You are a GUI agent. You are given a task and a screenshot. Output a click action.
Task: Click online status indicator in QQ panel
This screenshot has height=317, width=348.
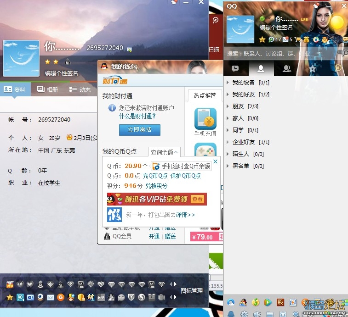click(262, 18)
